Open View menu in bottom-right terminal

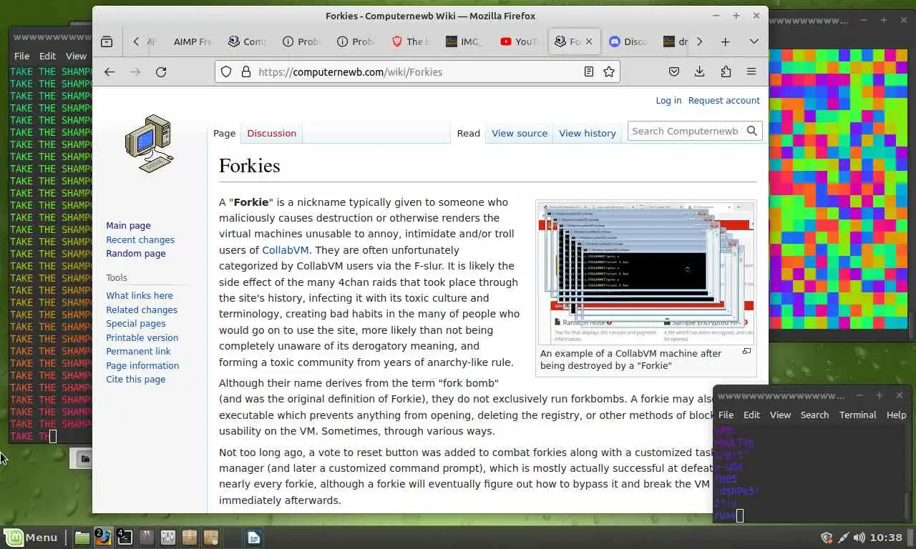click(x=780, y=415)
